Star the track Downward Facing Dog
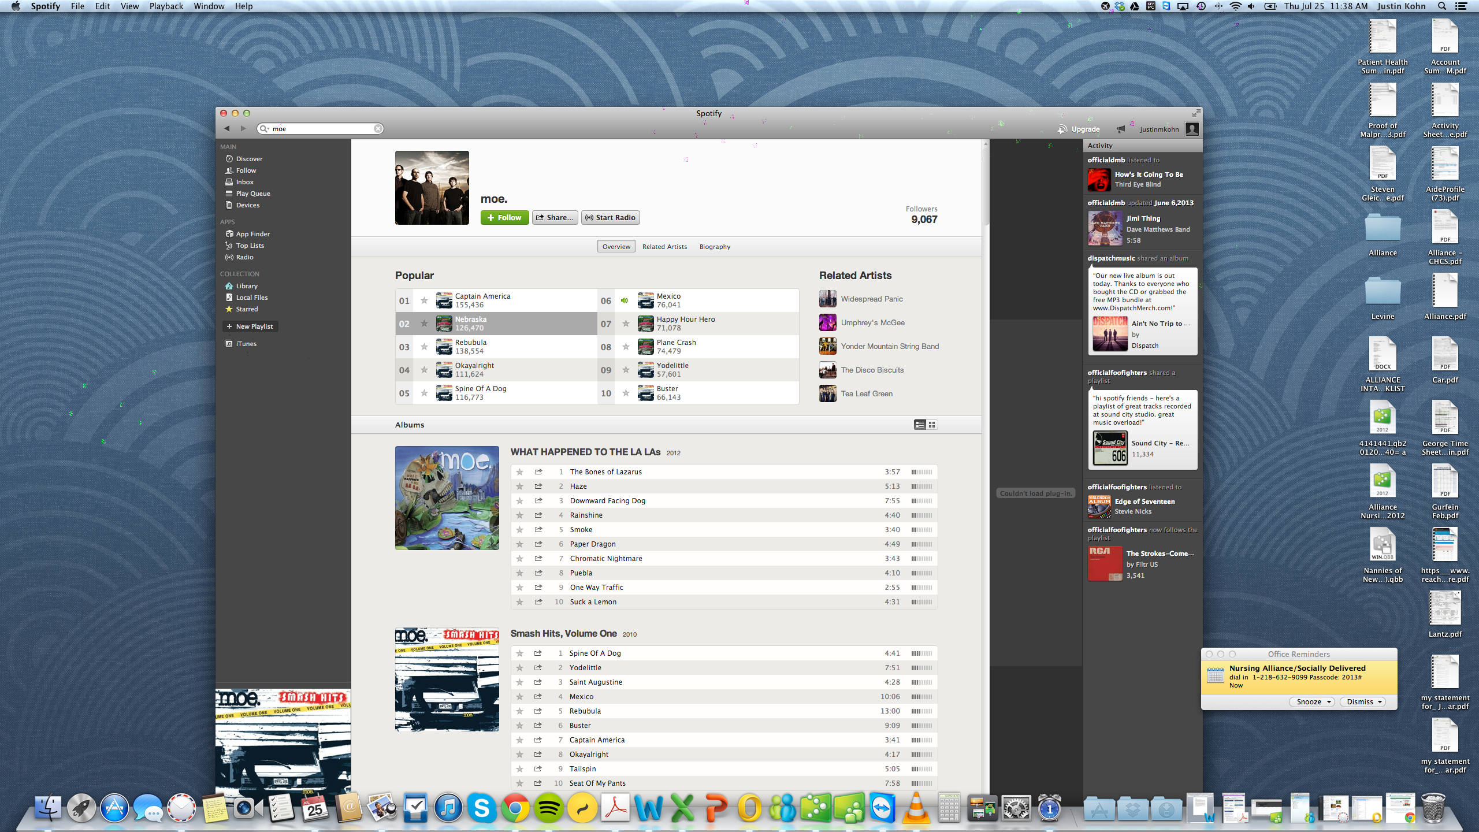This screenshot has width=1479, height=832. (519, 501)
